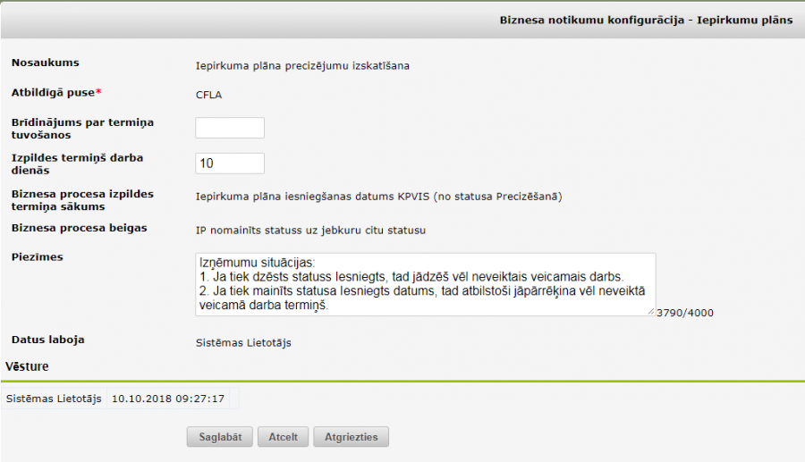Image resolution: width=805 pixels, height=462 pixels.
Task: Click inside the Piezīmes notes text area
Action: coord(425,283)
